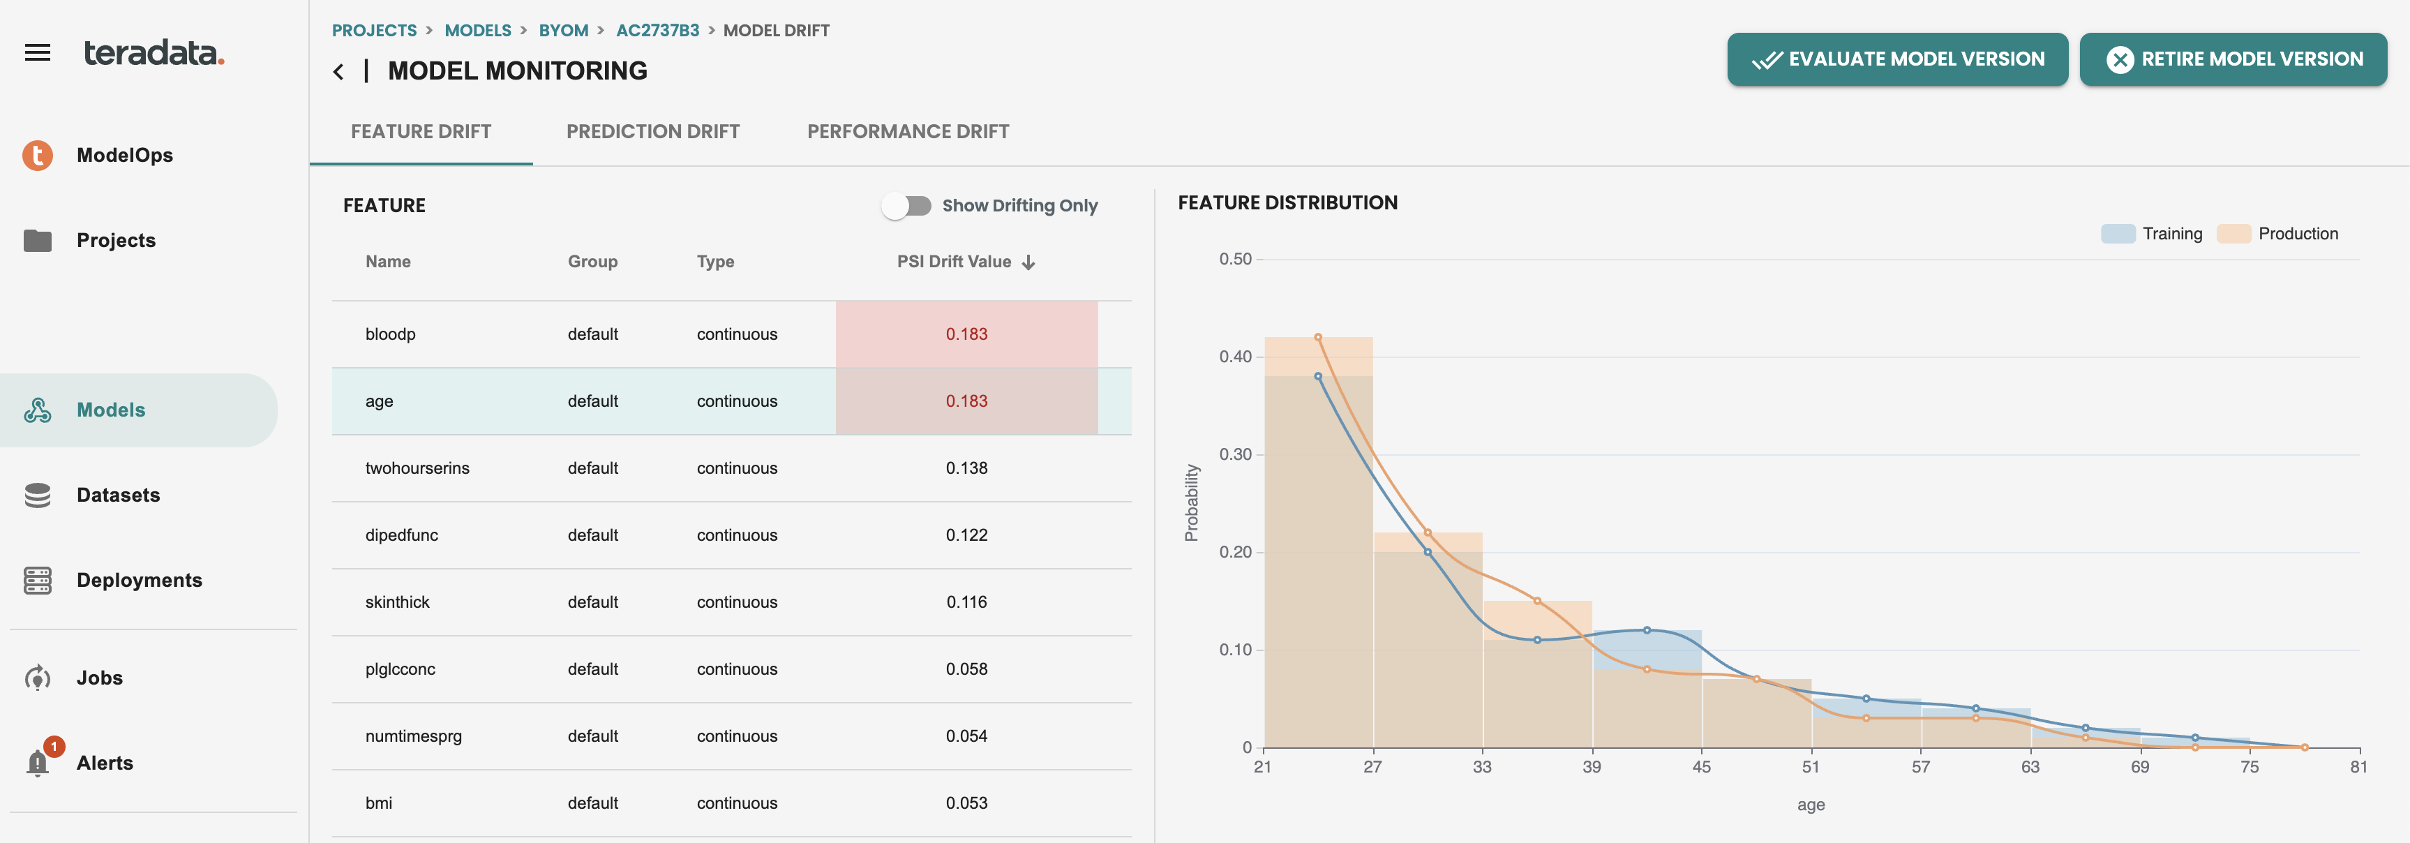Sort by the Type column header
2410x843 pixels.
[714, 262]
